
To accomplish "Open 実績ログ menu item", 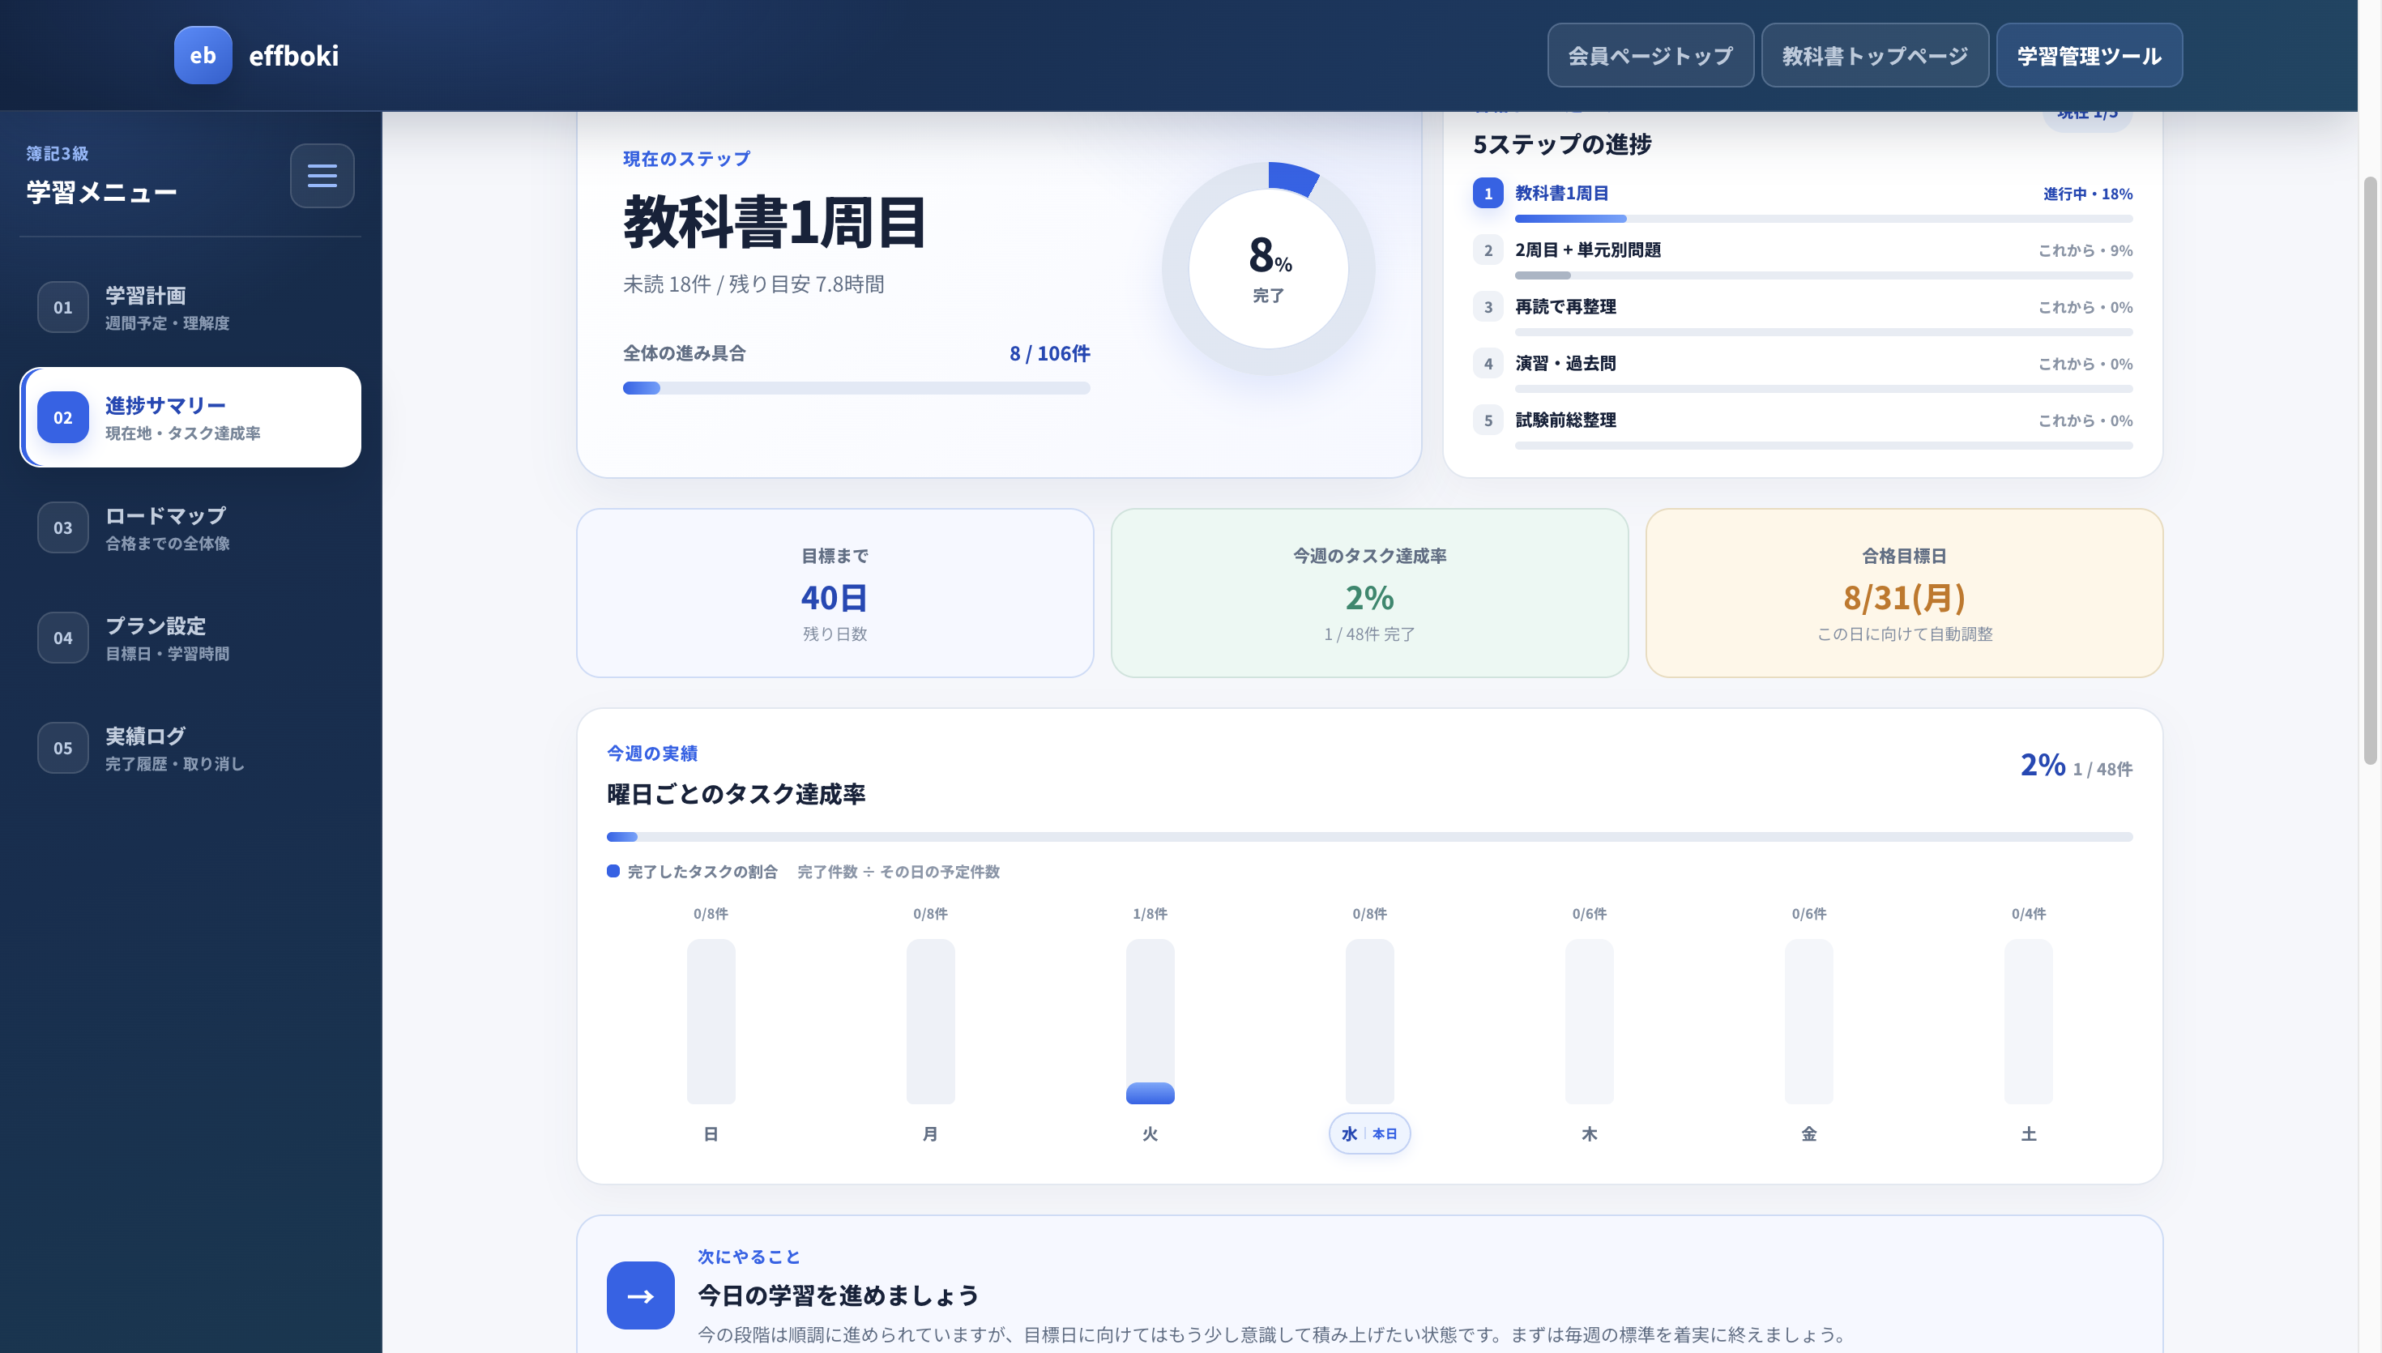I will 190,747.
